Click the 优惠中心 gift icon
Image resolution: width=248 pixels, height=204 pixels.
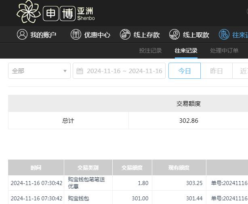(x=76, y=34)
